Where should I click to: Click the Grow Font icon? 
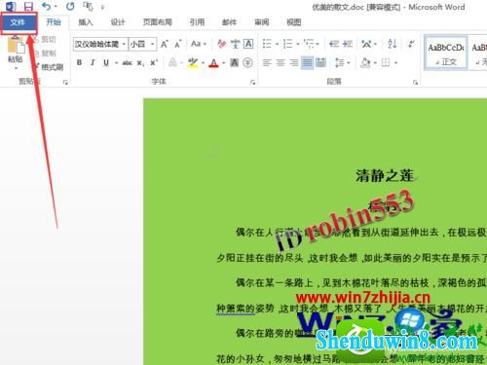165,44
